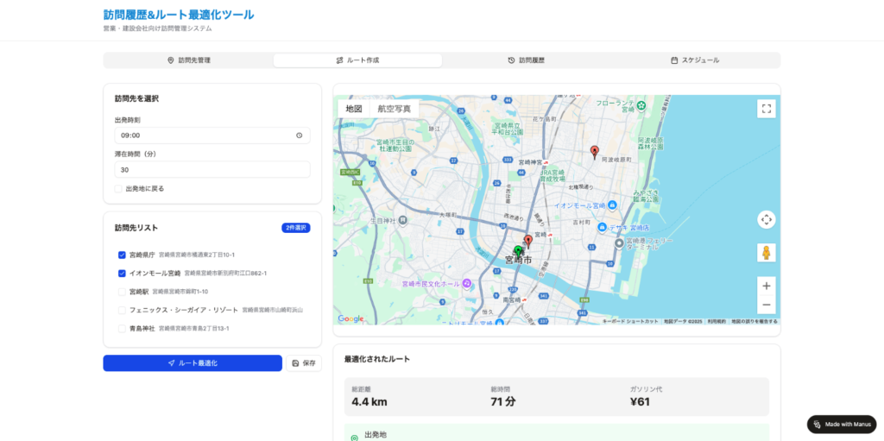Click the 保存 button
This screenshot has width=884, height=441.
tap(304, 363)
